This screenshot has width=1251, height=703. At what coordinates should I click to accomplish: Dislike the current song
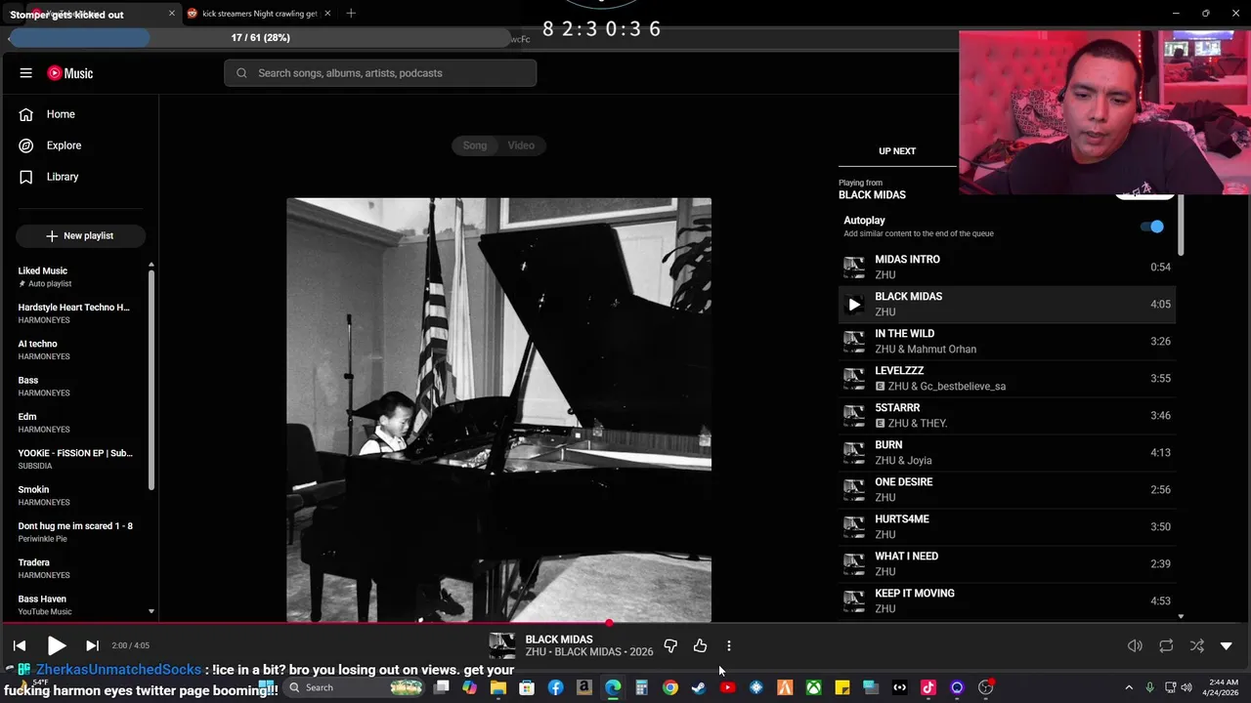[x=670, y=645]
